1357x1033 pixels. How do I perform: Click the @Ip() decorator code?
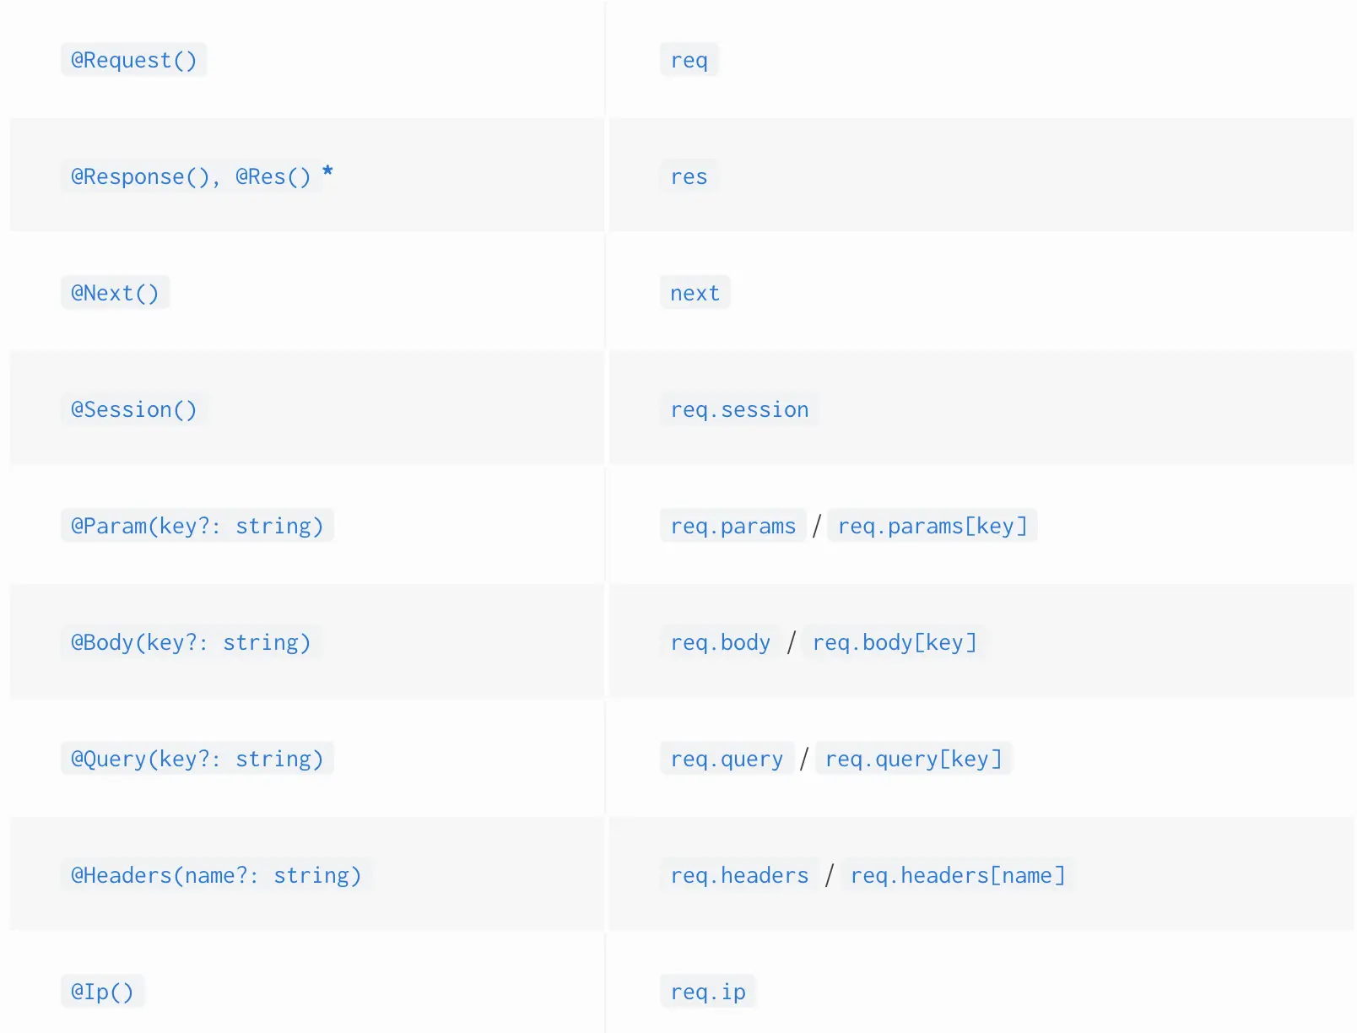tap(102, 992)
